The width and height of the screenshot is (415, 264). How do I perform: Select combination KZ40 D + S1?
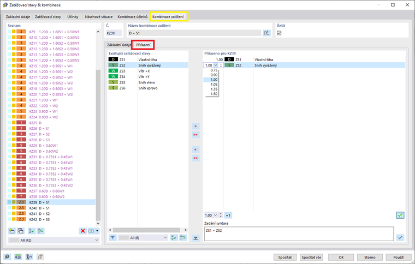pyautogui.click(x=51, y=208)
